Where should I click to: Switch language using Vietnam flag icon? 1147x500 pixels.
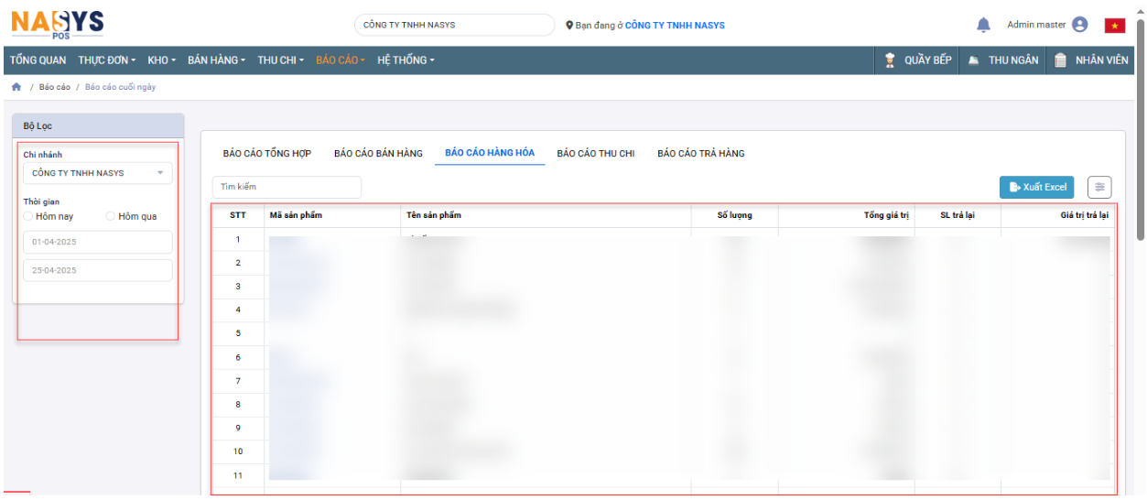coord(1114,26)
